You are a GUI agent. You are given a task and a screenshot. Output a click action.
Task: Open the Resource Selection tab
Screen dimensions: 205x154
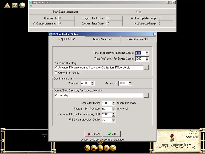pos(138,39)
